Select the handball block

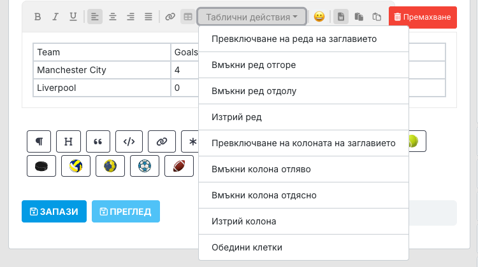(x=110, y=166)
